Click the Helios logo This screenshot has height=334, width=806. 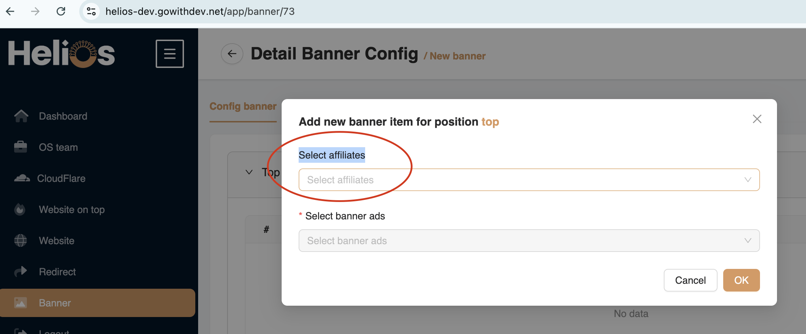(x=62, y=54)
